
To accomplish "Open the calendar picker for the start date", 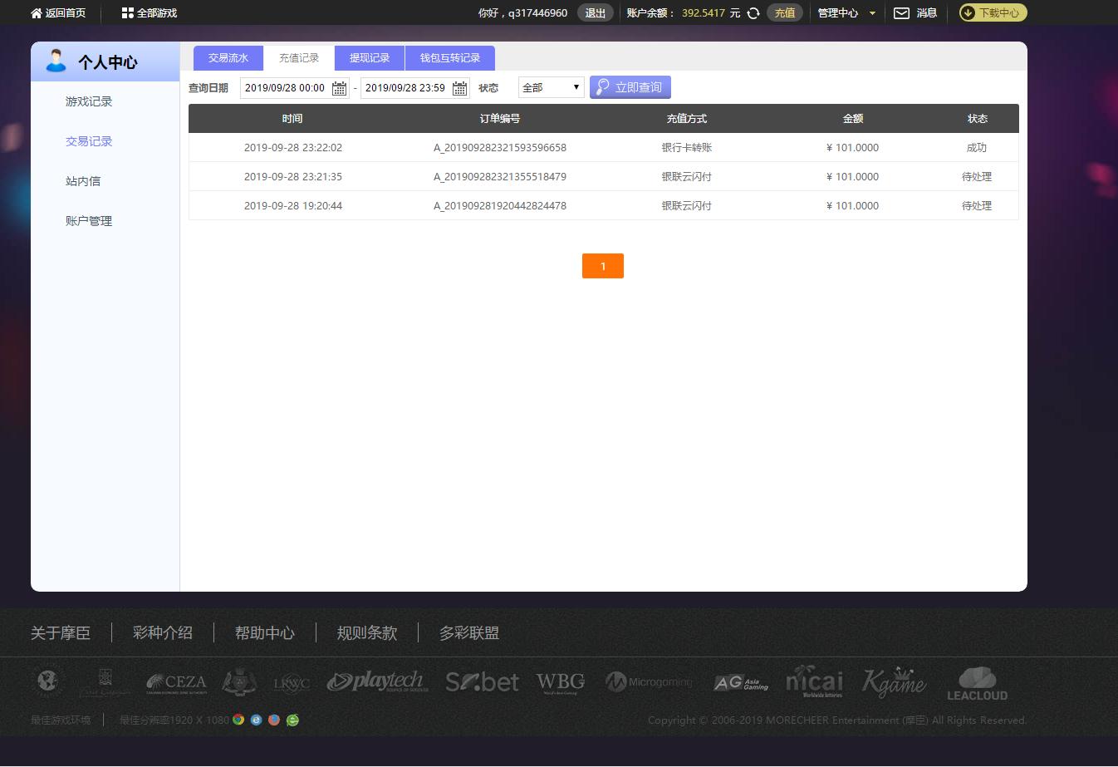I will (x=338, y=87).
